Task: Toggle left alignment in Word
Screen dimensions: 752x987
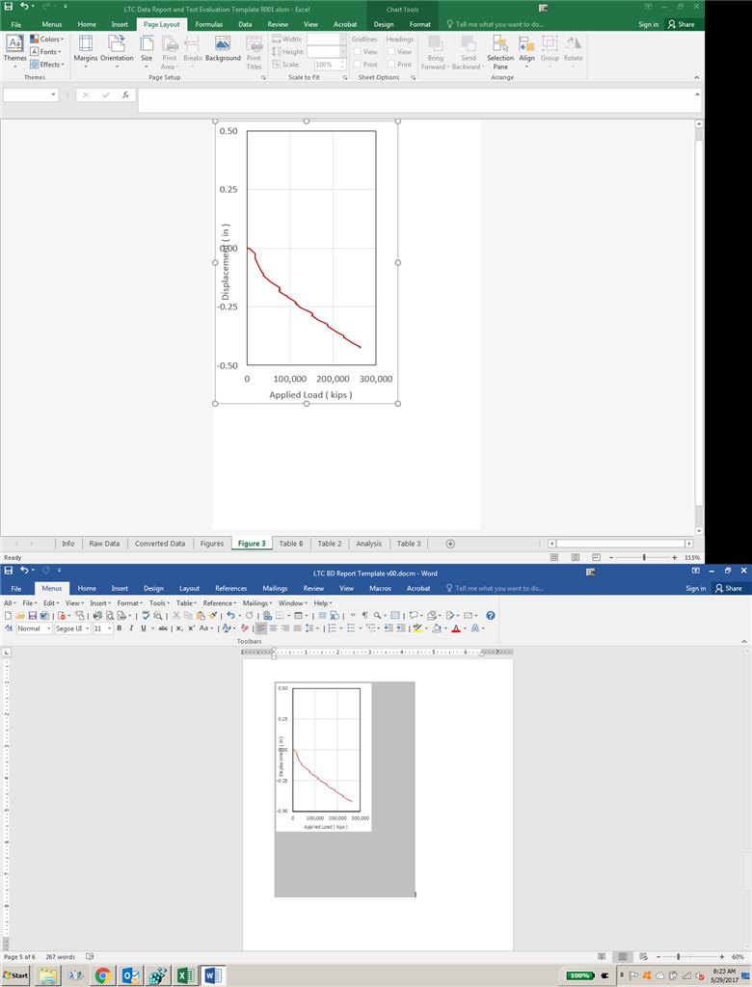Action: (260, 628)
